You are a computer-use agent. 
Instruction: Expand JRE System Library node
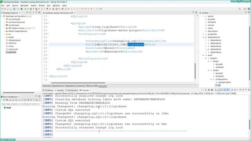coord(4,28)
